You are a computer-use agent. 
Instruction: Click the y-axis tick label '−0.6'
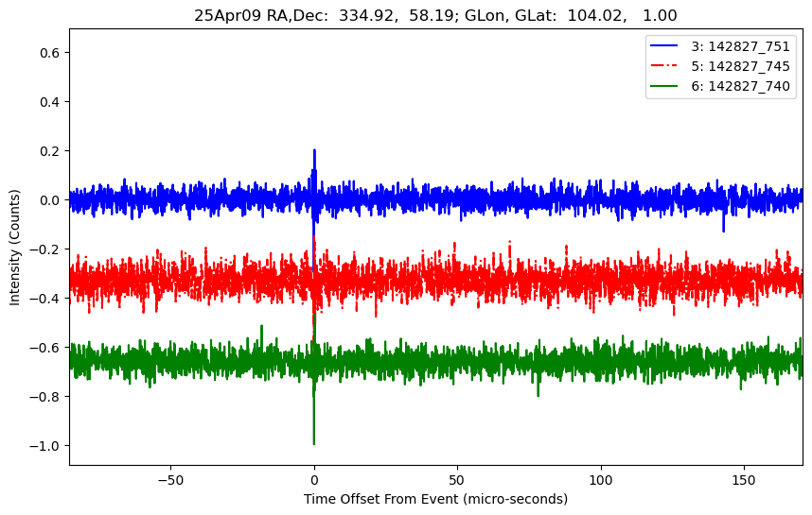click(45, 348)
